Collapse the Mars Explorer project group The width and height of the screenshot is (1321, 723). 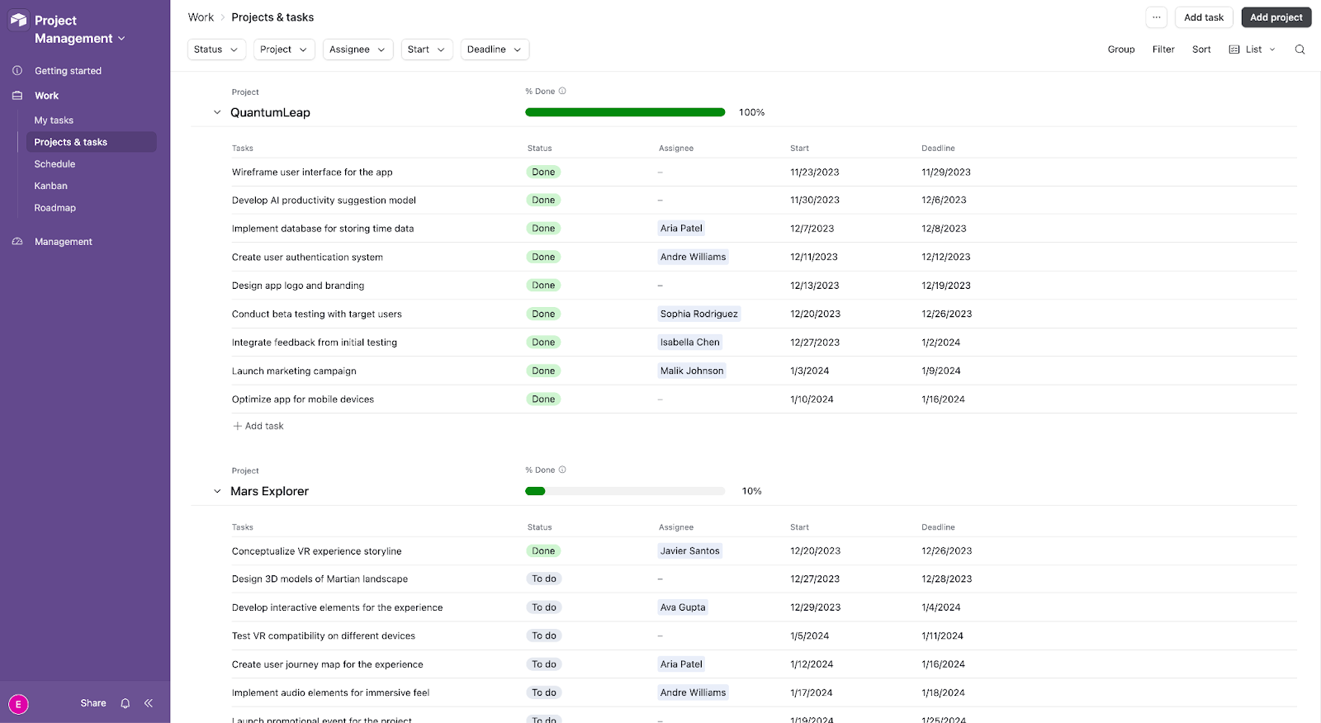click(217, 491)
